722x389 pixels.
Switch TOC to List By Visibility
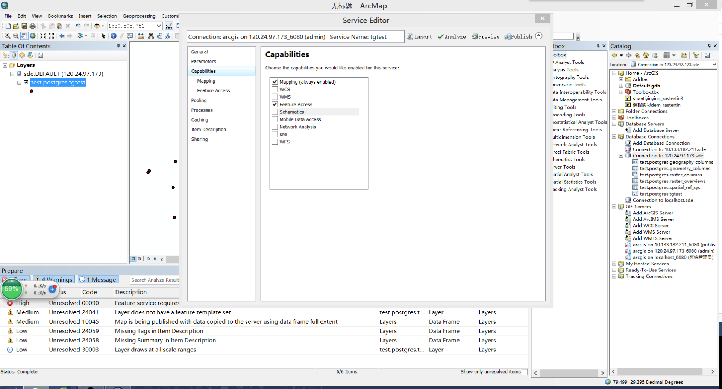pyautogui.click(x=22, y=55)
